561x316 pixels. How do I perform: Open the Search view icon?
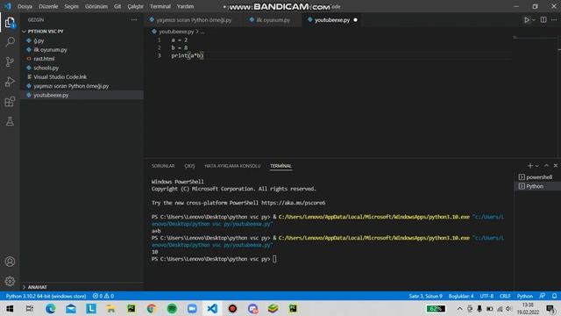[x=10, y=42]
